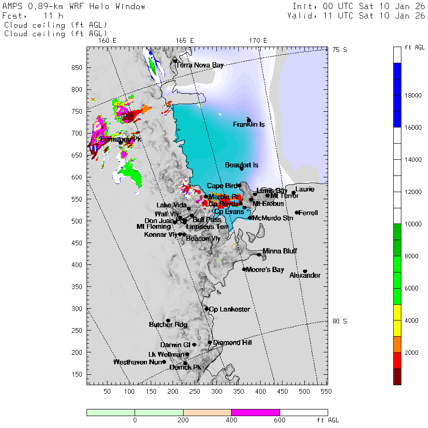Click the Butcher Rdg station marker
The image size is (428, 428).
[x=168, y=321]
